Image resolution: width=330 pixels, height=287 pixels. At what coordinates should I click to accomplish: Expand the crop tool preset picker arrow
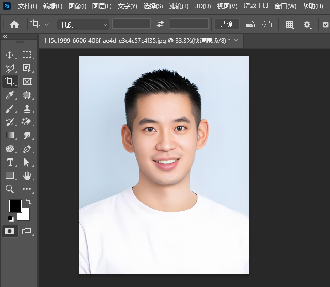point(47,24)
